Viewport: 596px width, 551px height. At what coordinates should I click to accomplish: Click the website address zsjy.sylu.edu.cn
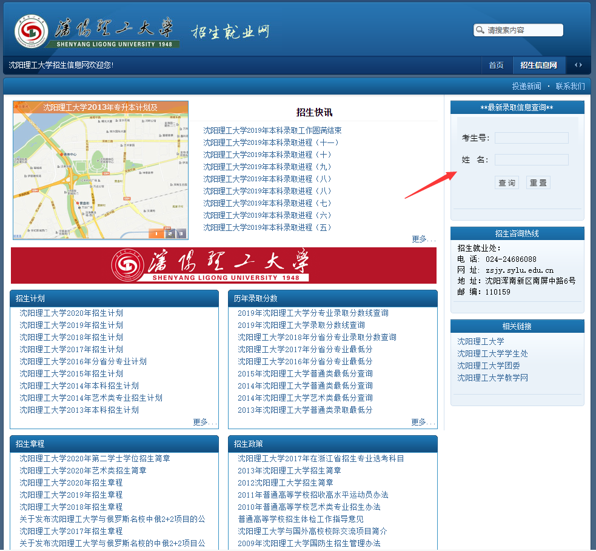tap(520, 270)
